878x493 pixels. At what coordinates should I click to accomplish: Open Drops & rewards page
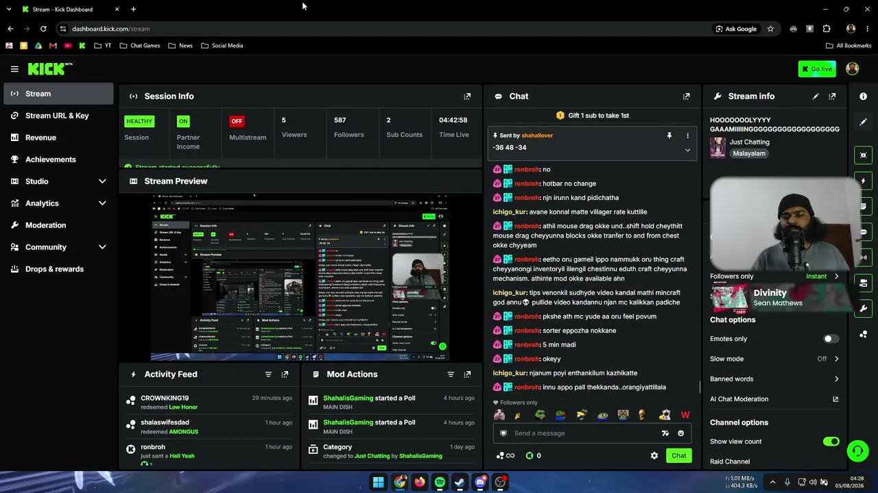tap(58, 269)
